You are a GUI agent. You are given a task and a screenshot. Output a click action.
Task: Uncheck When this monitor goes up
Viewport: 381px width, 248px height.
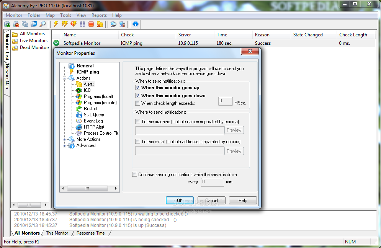tap(137, 88)
